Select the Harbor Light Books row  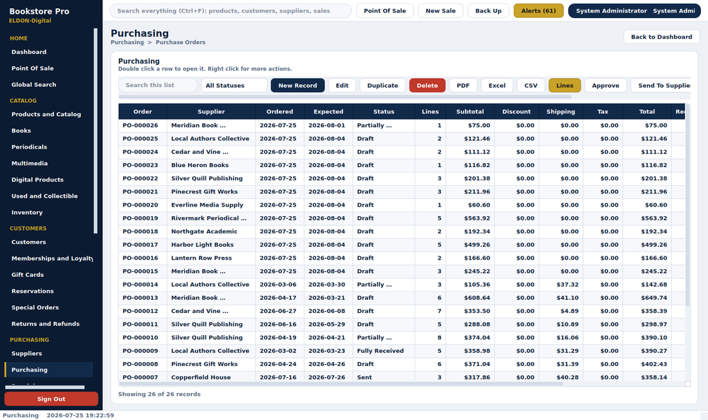402,245
